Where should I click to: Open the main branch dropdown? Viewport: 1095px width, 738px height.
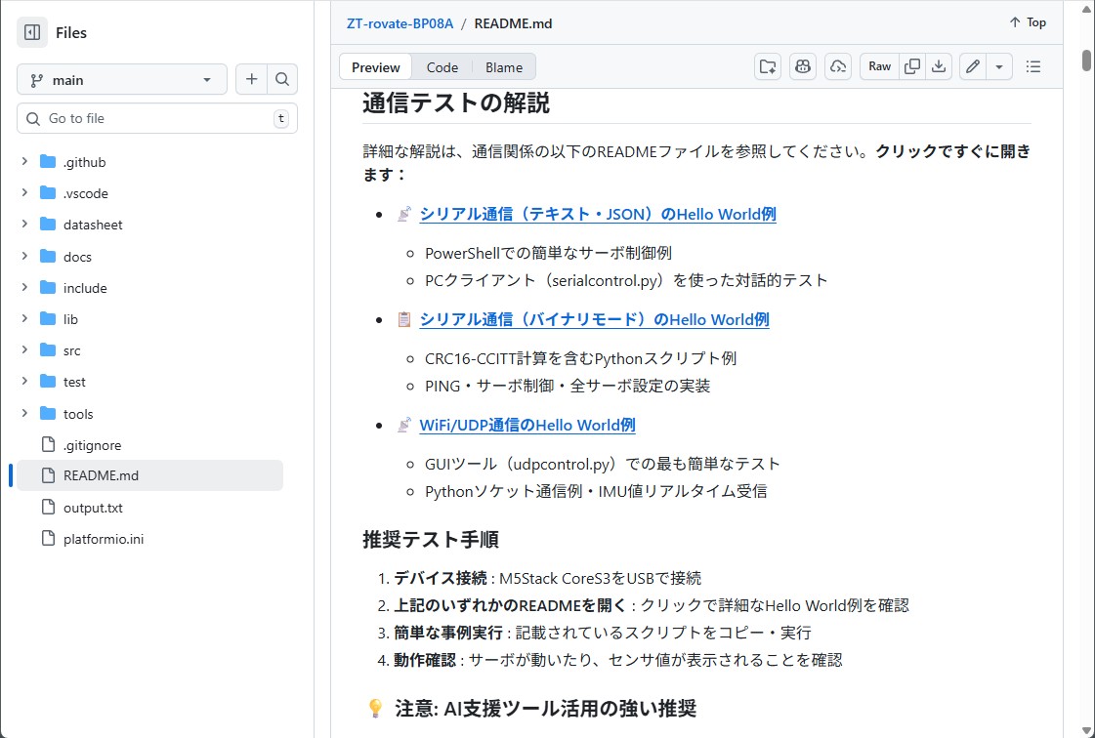121,80
